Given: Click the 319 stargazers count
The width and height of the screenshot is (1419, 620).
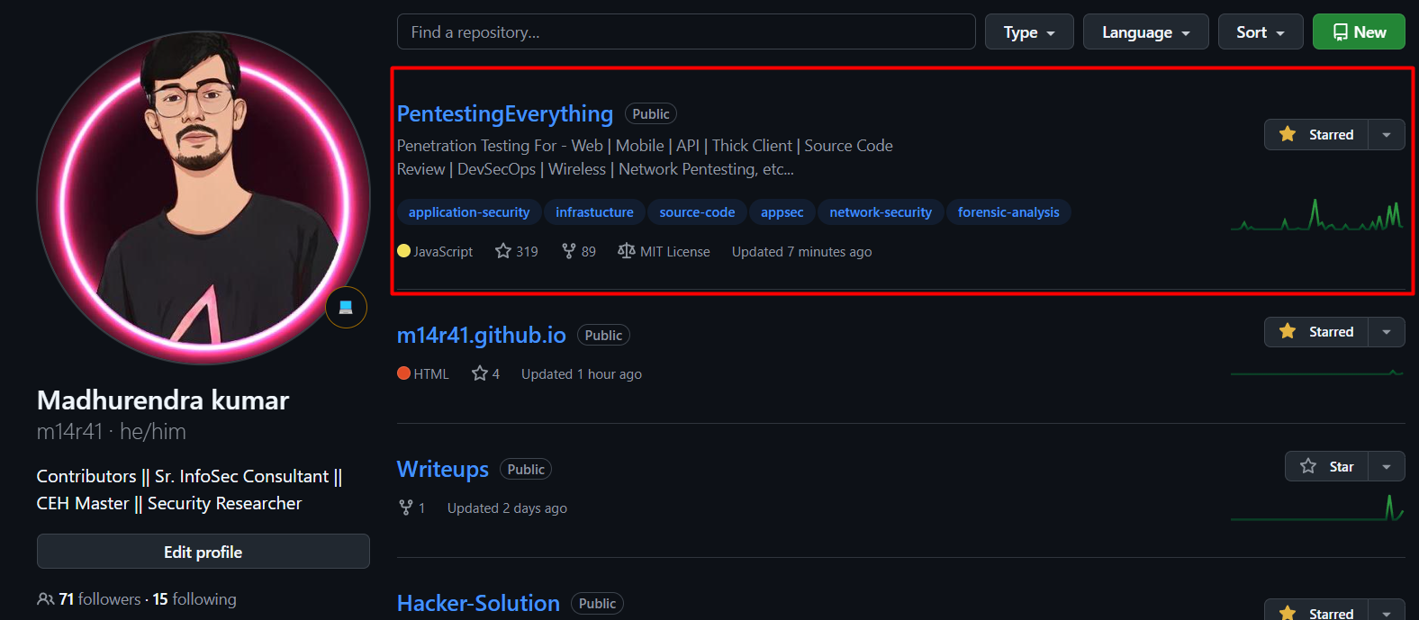Looking at the screenshot, I should (x=527, y=252).
